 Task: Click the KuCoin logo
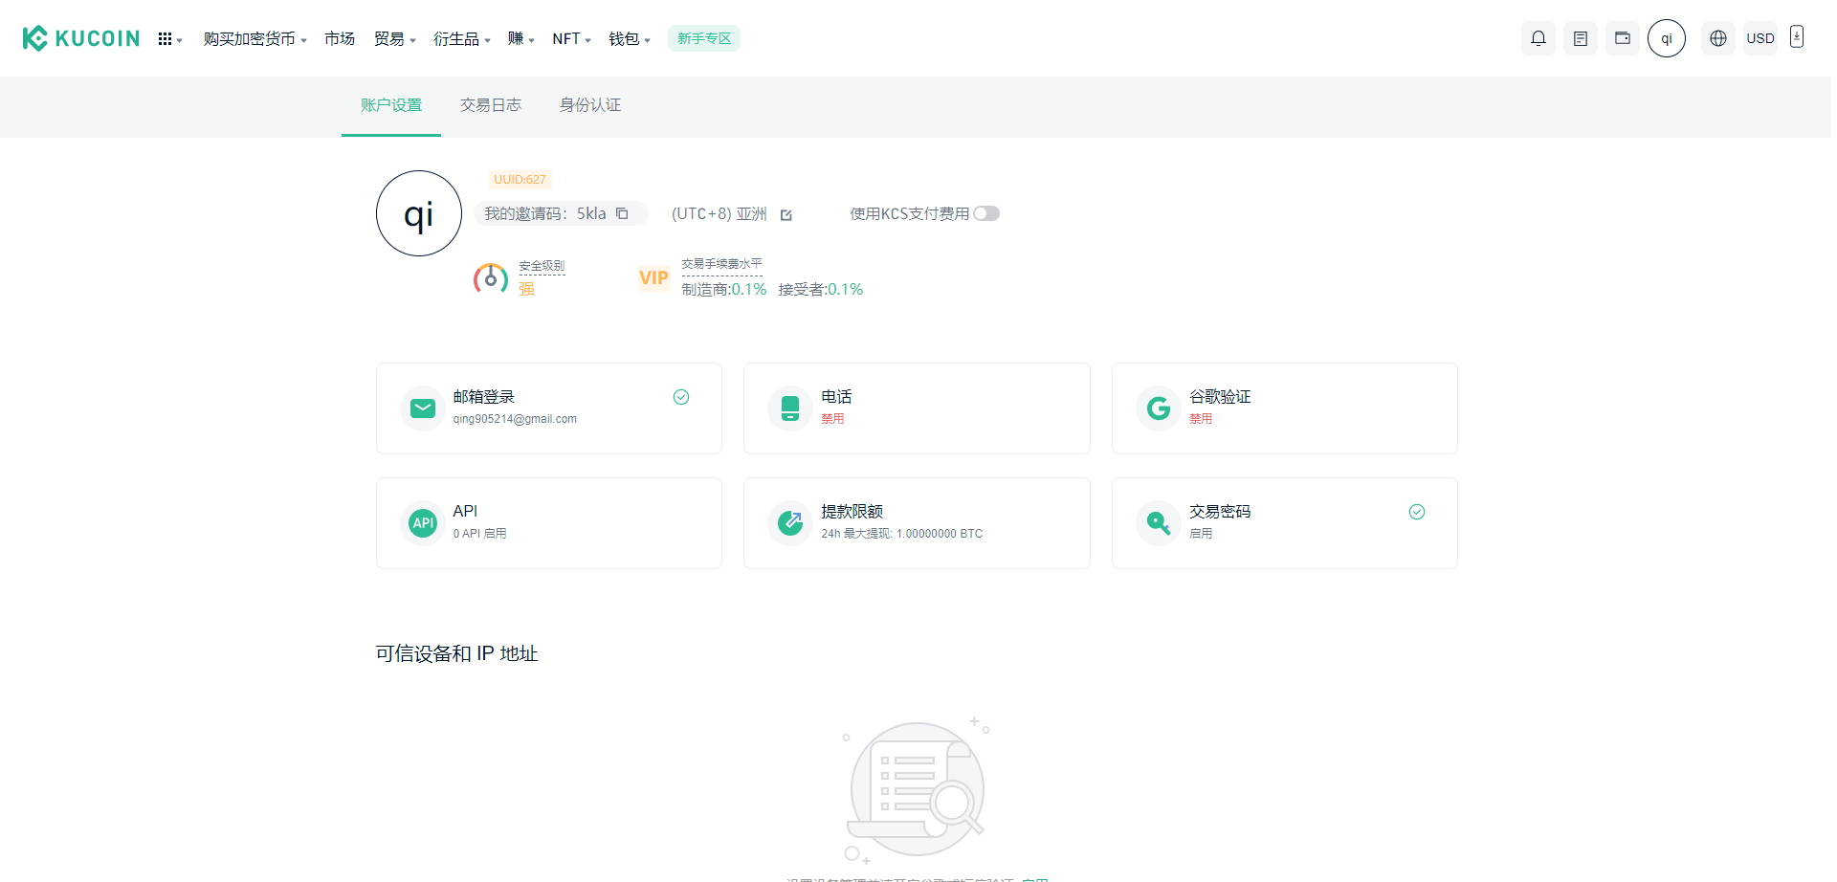(x=81, y=38)
